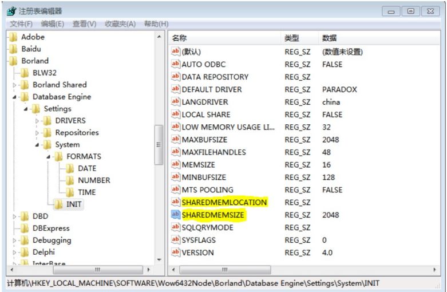Click the SHAREDMEMSIZE value icon

pyautogui.click(x=176, y=215)
